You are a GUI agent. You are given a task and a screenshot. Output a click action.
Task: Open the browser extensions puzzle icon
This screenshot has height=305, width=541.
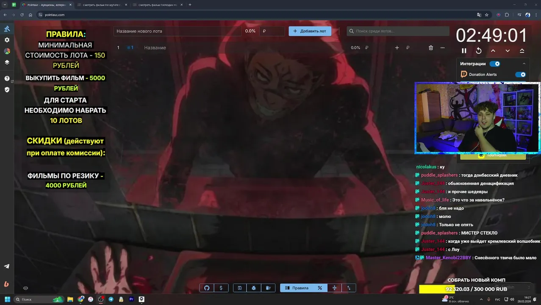pyautogui.click(x=507, y=15)
